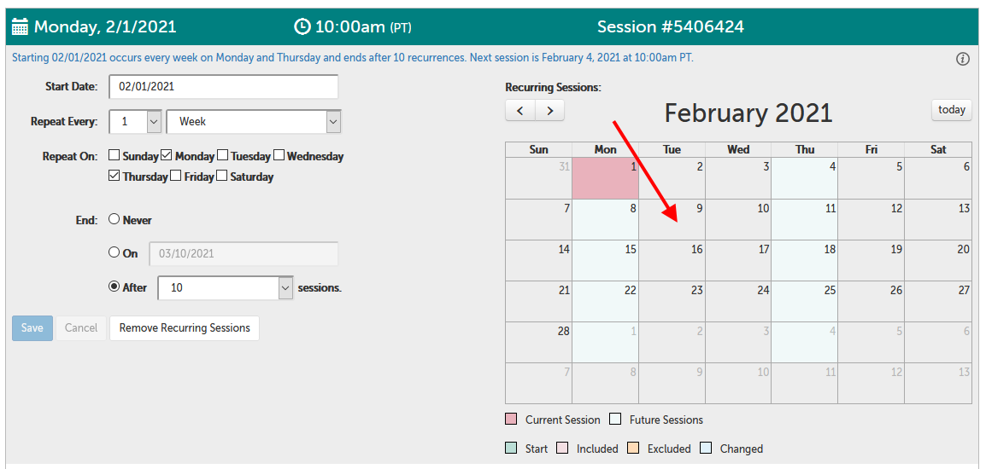986x469 pixels.
Task: Select the Never end option
Action: (114, 219)
